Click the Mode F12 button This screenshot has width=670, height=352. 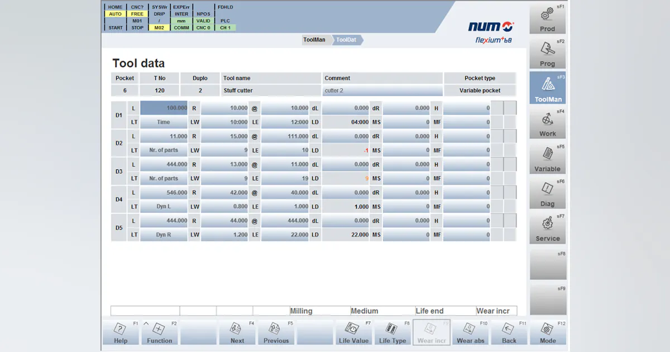pyautogui.click(x=548, y=333)
